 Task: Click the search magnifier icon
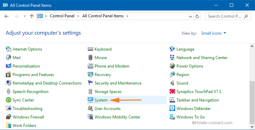246,16
